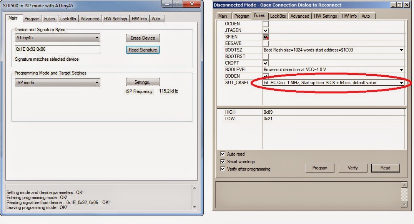Maximize the Disconnected Mode window

(x=400, y=5)
